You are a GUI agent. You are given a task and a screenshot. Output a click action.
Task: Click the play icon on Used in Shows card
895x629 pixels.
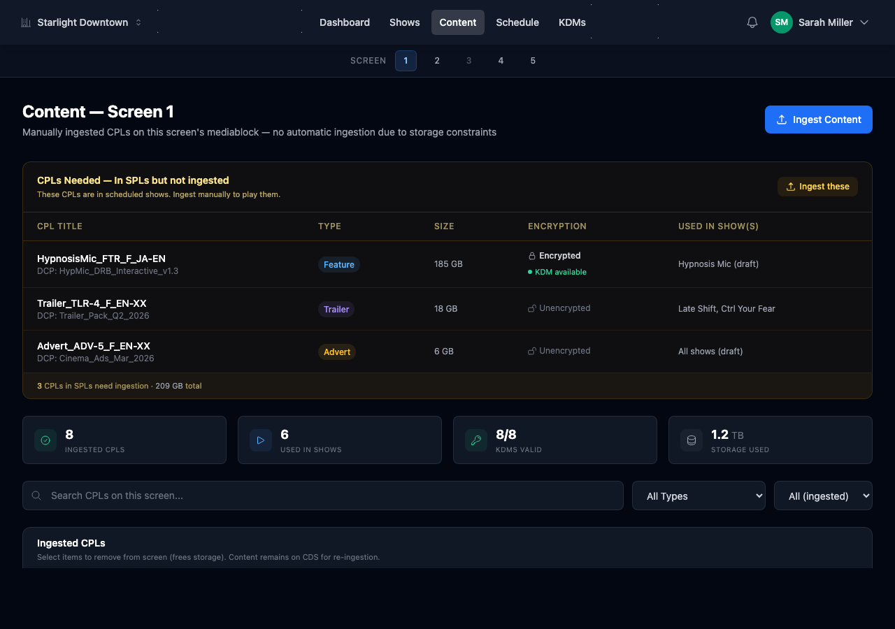tap(261, 440)
